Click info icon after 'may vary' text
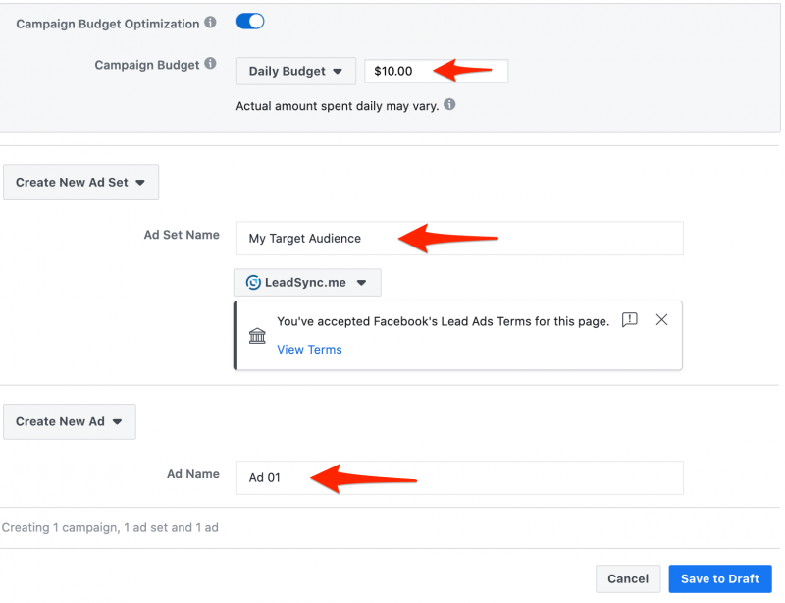Image resolution: width=785 pixels, height=603 pixels. (449, 104)
